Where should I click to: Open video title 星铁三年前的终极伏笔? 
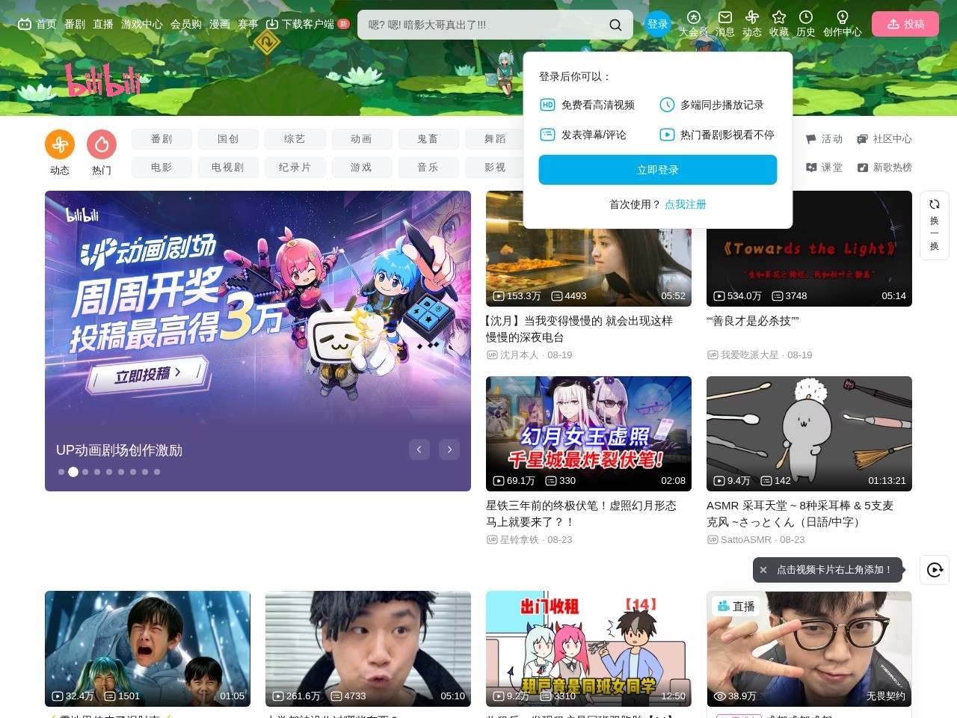pyautogui.click(x=581, y=514)
